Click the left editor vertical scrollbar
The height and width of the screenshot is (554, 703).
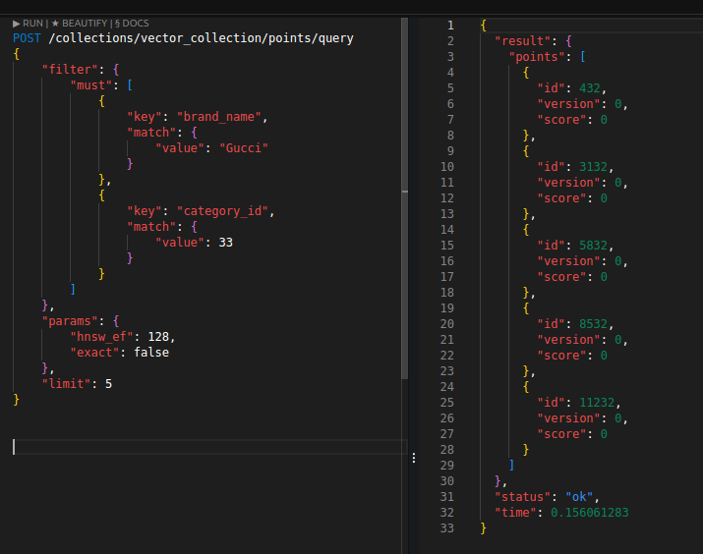tap(404, 196)
